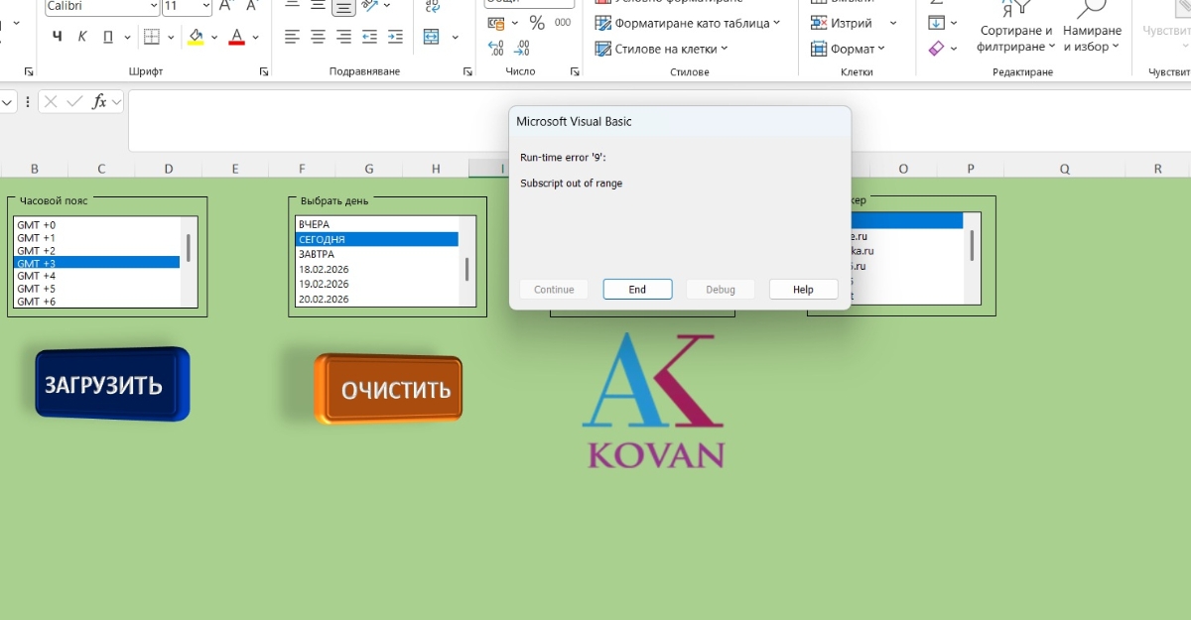1191x620 pixels.
Task: Expand the Формат cells dropdown
Action: point(849,49)
